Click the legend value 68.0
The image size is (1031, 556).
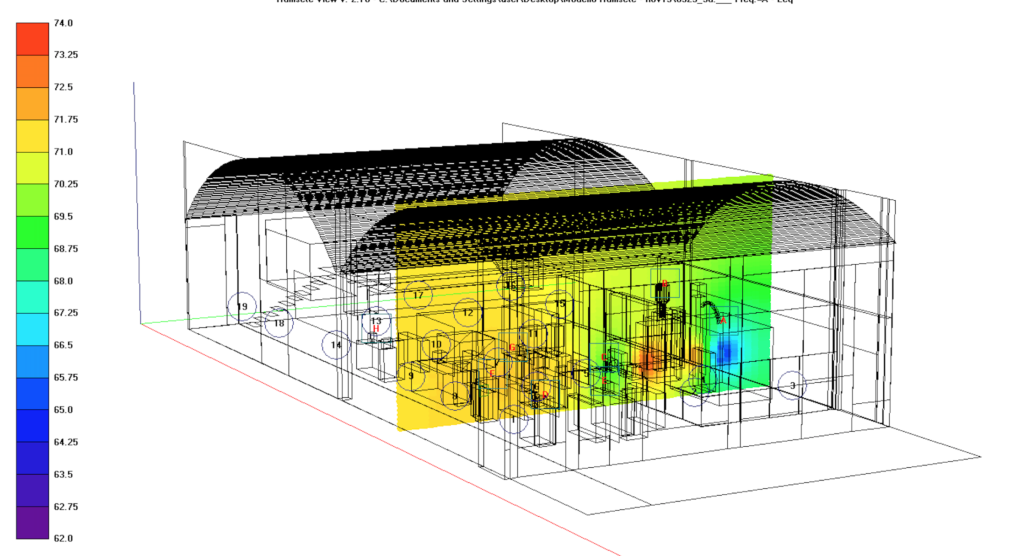(x=63, y=281)
